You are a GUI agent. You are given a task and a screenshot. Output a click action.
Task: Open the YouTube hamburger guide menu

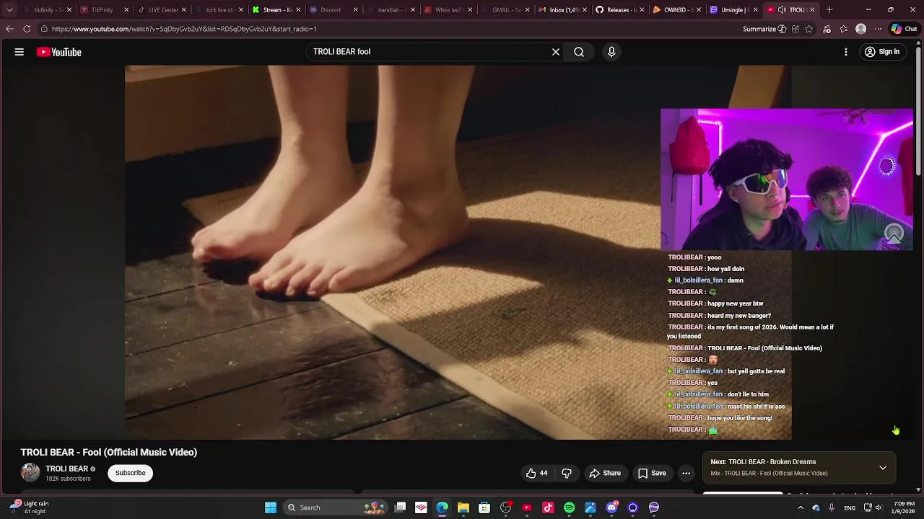coord(19,52)
